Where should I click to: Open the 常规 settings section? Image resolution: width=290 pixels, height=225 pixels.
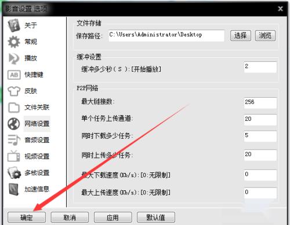coord(31,42)
